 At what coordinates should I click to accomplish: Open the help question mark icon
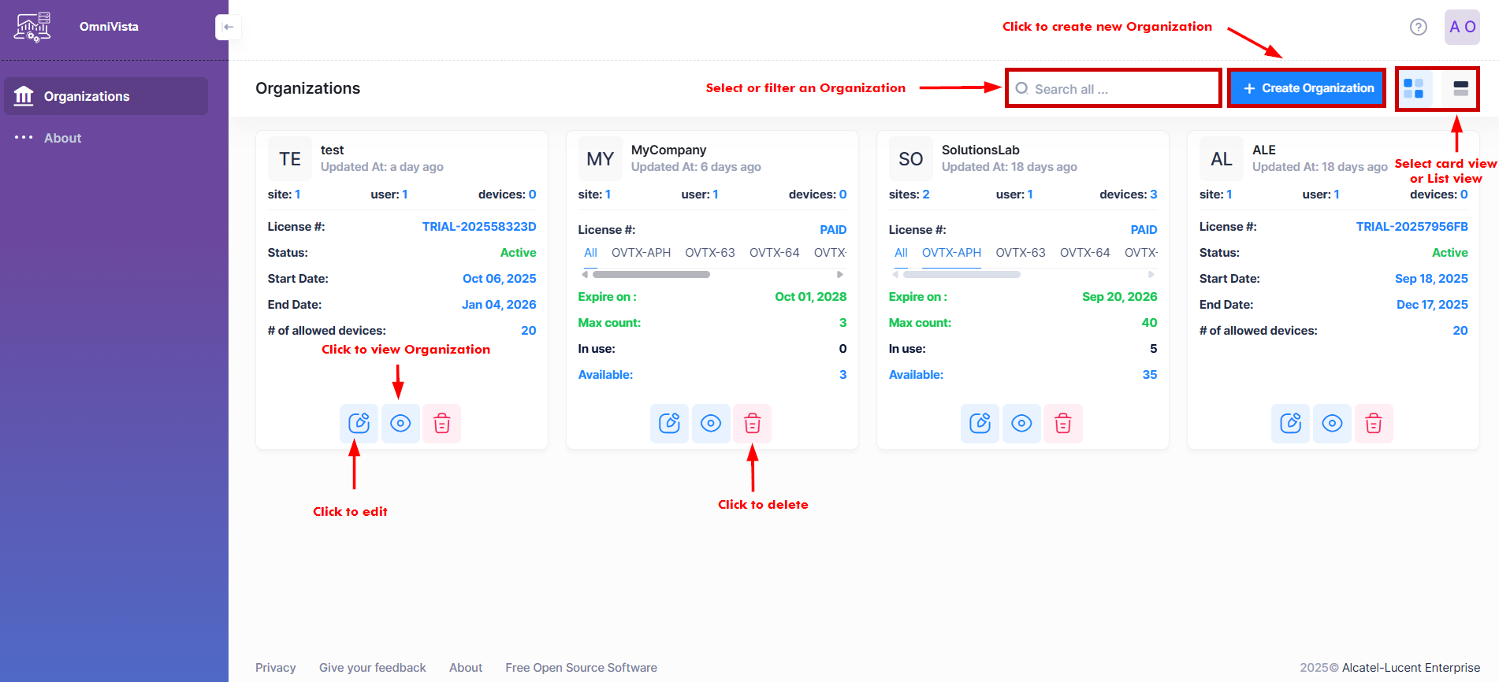point(1418,27)
